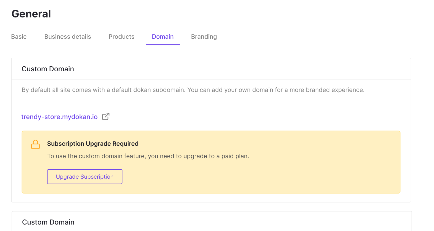Click the second 'Custom Domain' heading at bottom
Screen dimensions: 434x231
tap(48, 222)
